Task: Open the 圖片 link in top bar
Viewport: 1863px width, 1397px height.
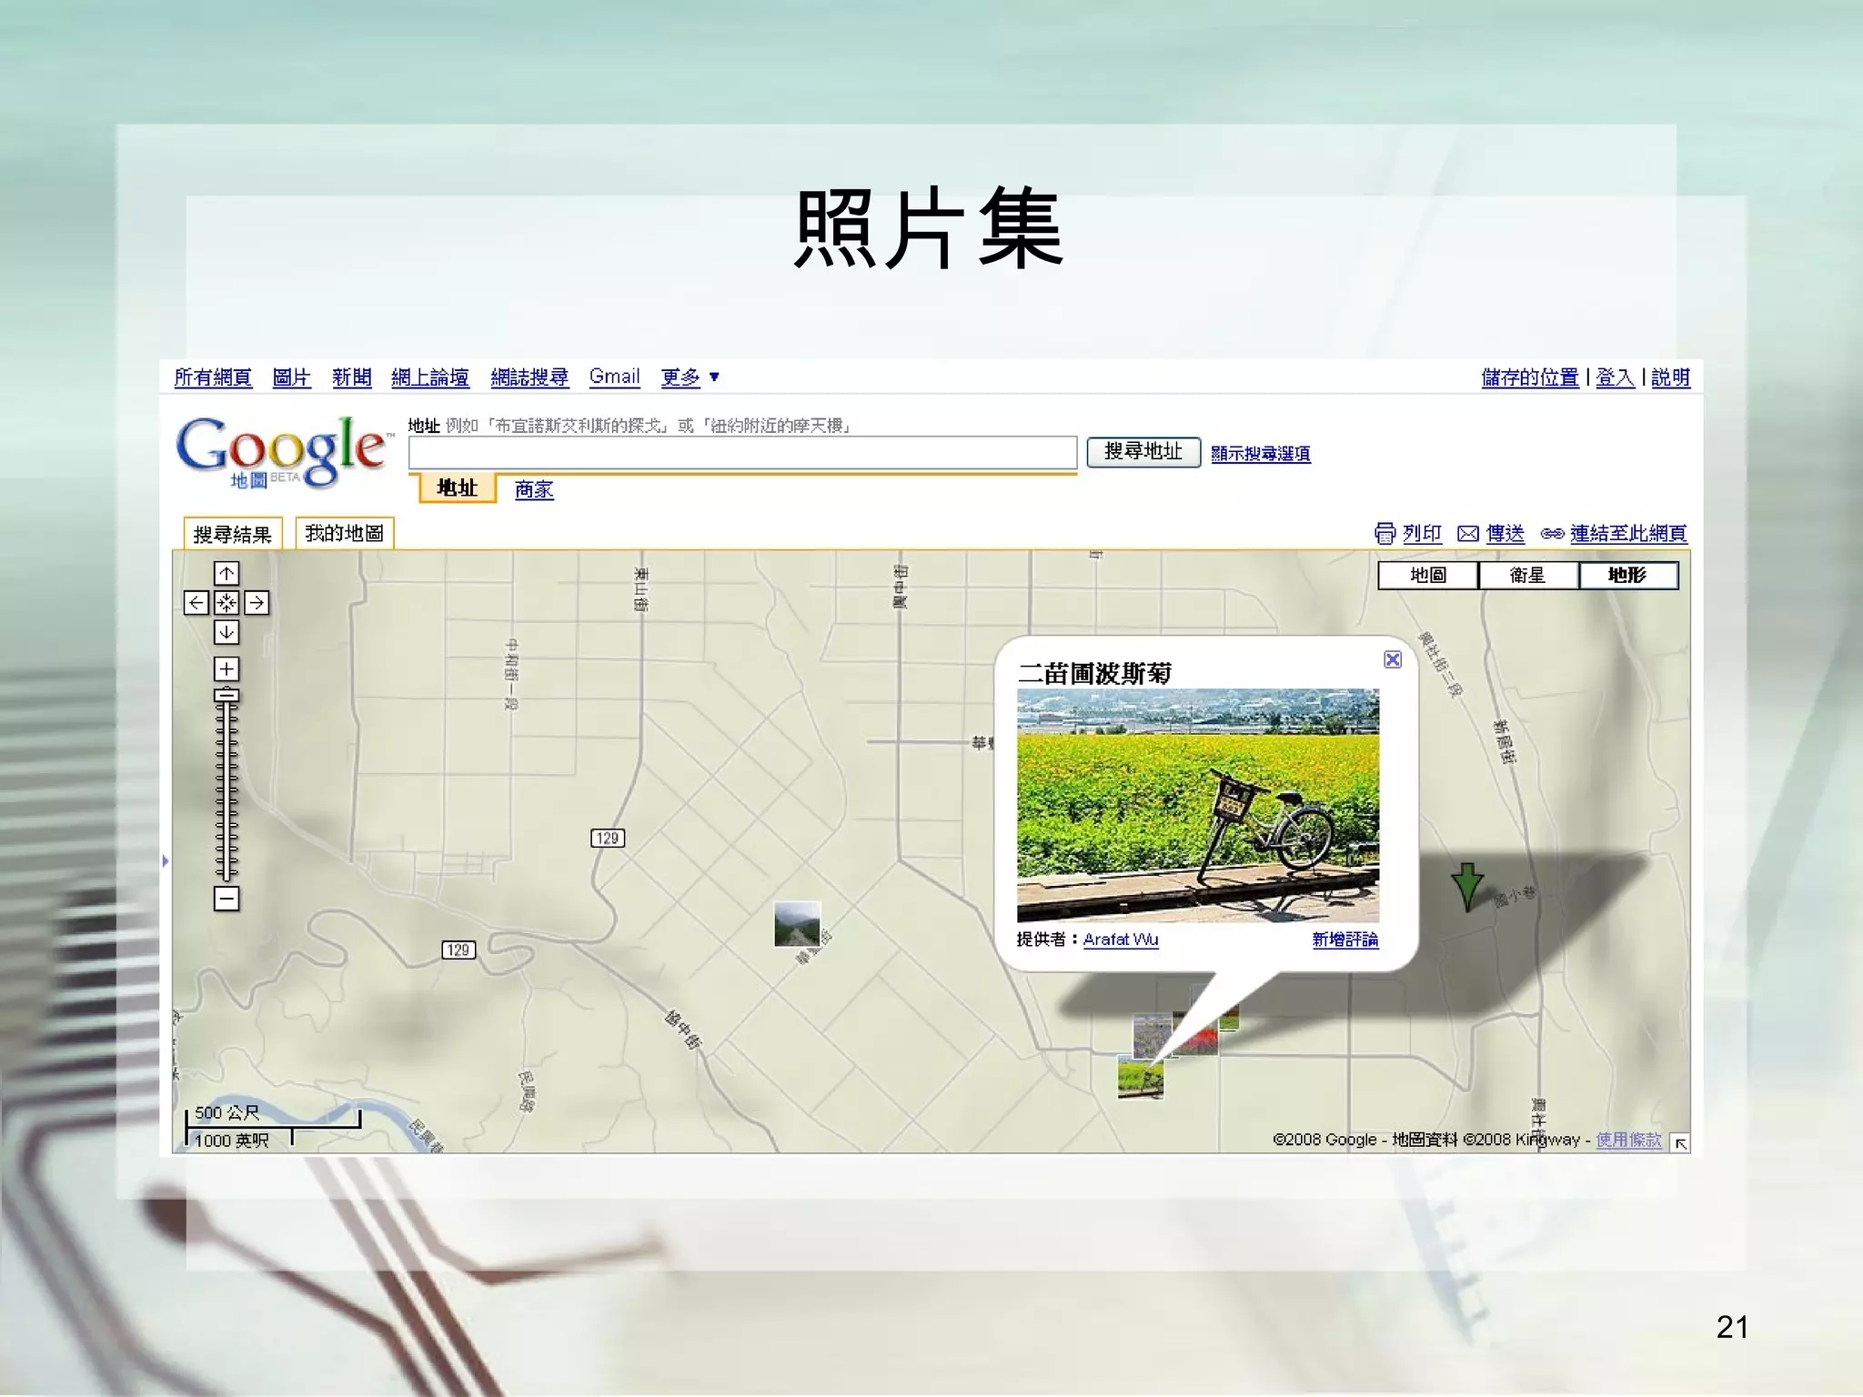Action: (292, 377)
